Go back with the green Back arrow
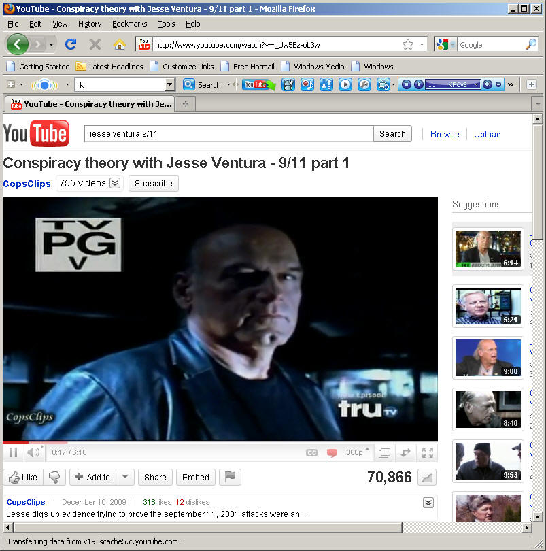 tap(17, 44)
